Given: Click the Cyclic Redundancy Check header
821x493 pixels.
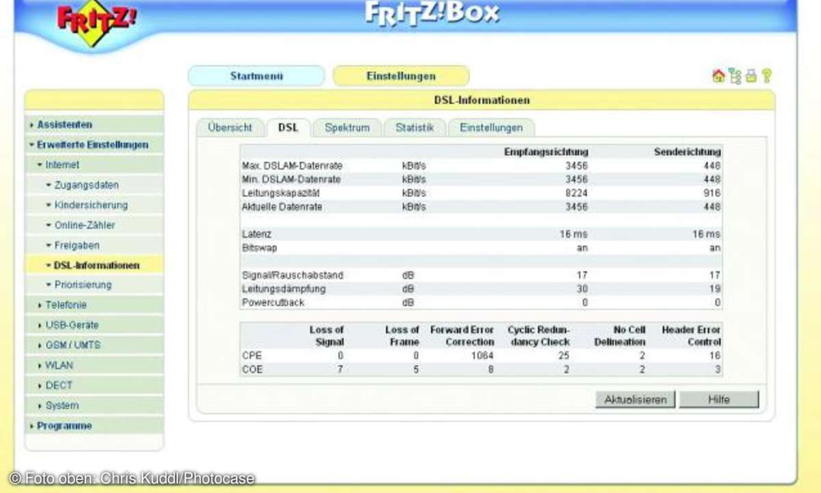Looking at the screenshot, I should 539,336.
